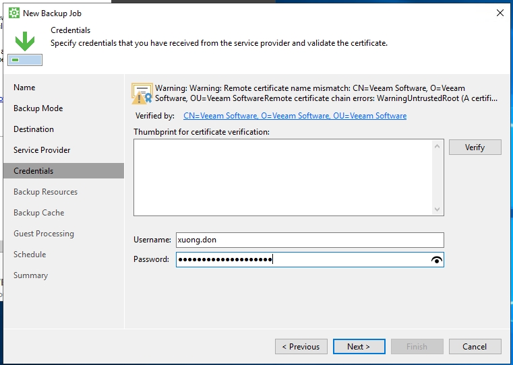
Task: Open the Veeam Software certificate link
Action: point(295,116)
